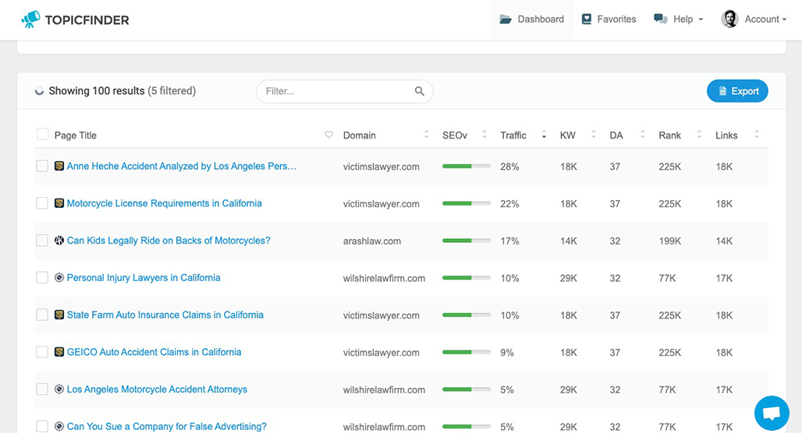Click favicon beside Can Kids Legally Ride row

pos(59,241)
